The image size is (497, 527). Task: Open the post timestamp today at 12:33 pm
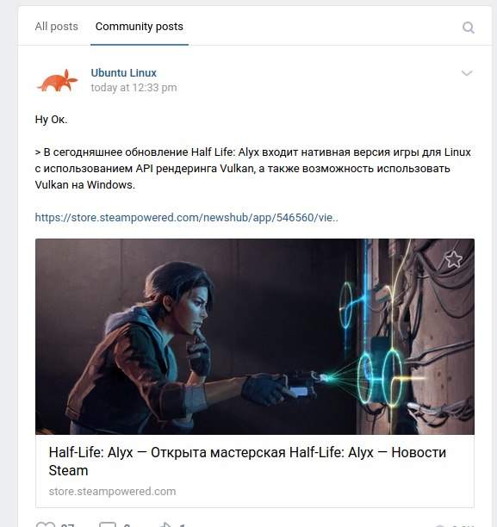tap(134, 87)
